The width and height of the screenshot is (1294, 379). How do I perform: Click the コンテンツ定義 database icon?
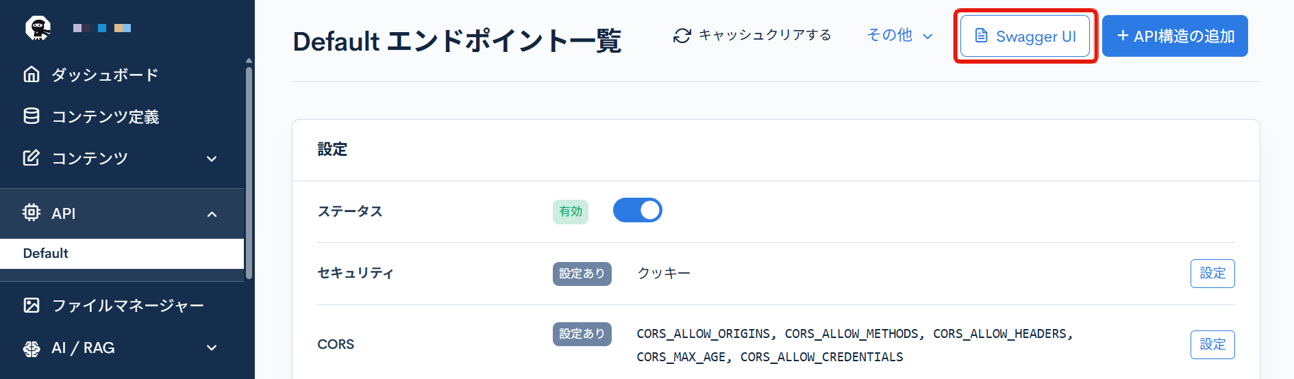coord(32,116)
